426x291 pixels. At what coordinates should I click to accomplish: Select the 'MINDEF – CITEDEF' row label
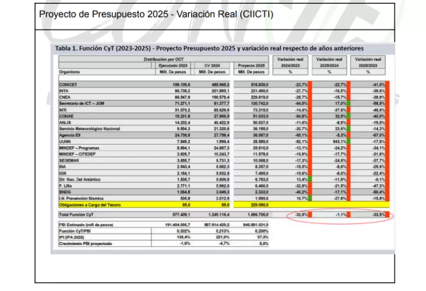tap(77, 154)
